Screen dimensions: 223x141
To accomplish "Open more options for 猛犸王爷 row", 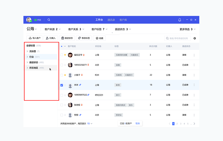I will 194,55.
